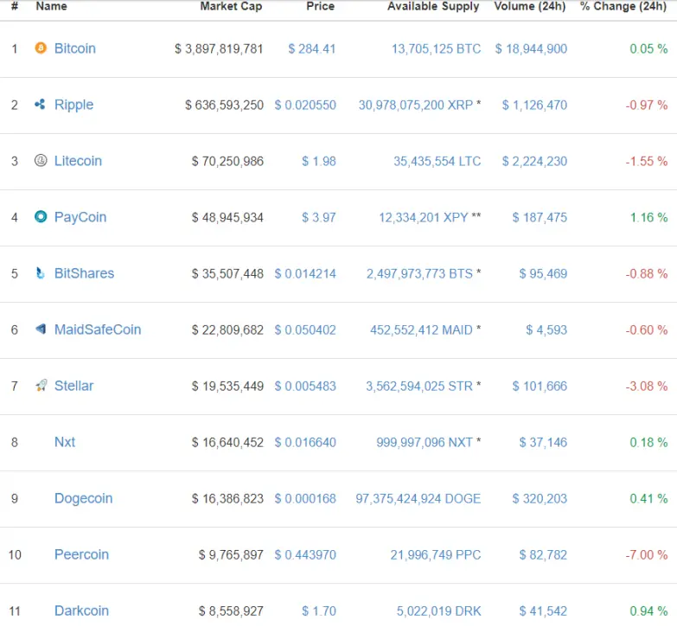Click the Stellar rocket icon
The width and height of the screenshot is (677, 627).
[41, 385]
